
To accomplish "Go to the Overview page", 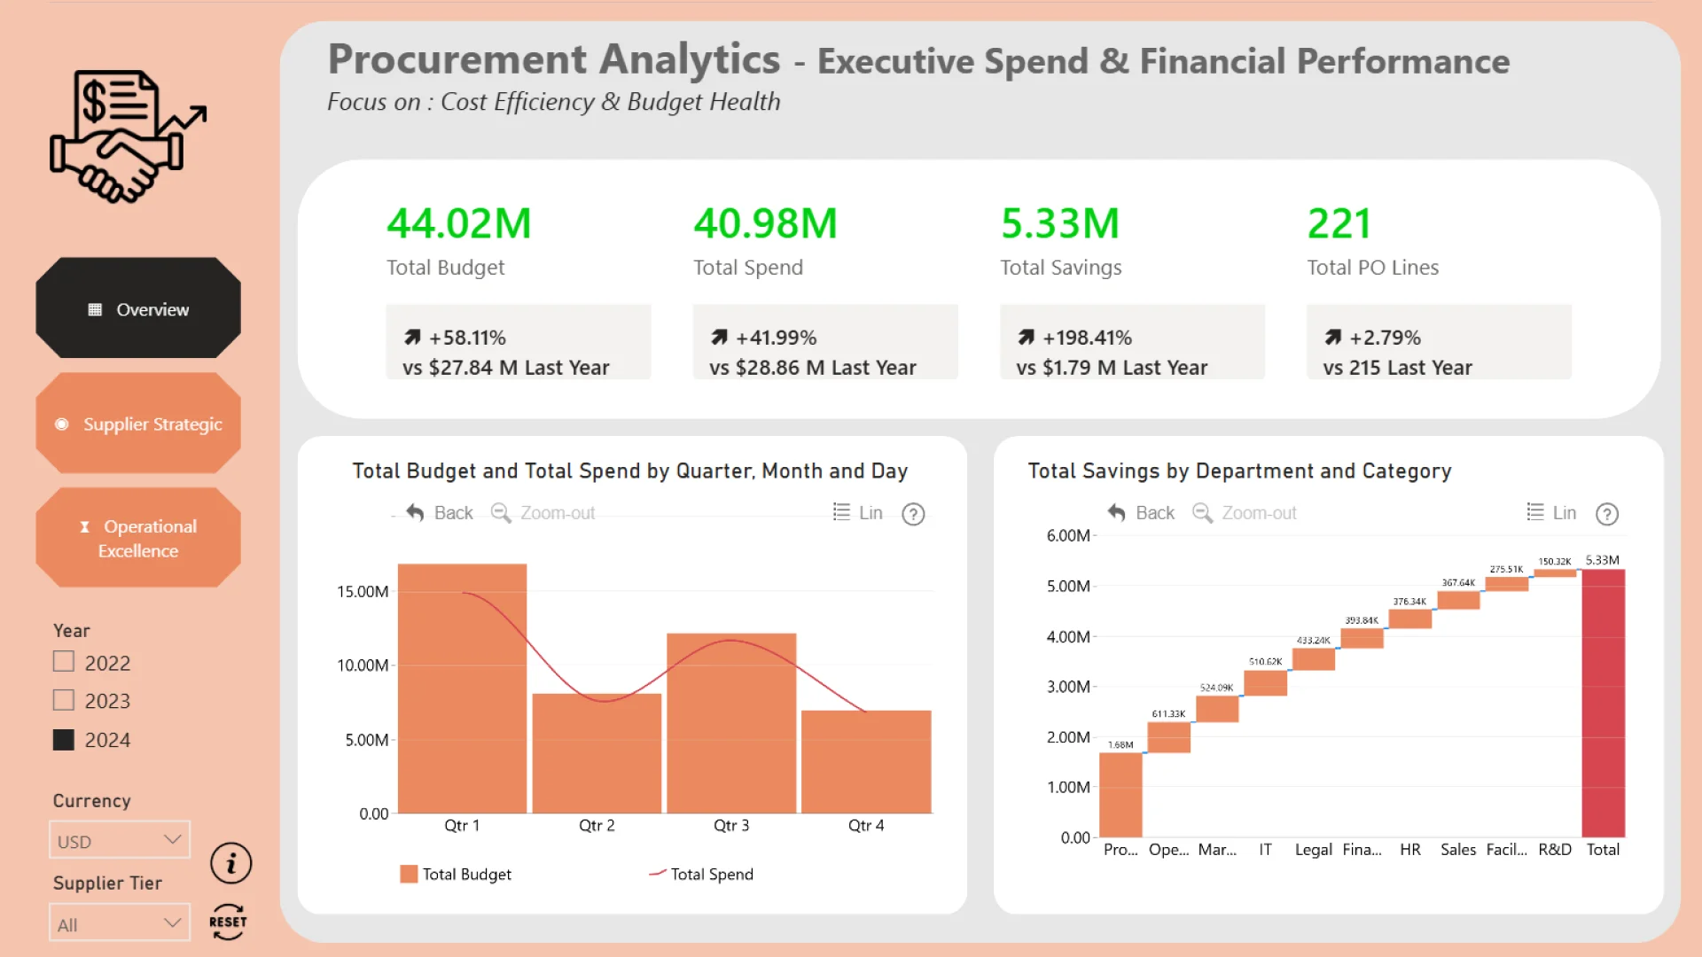I will [138, 308].
